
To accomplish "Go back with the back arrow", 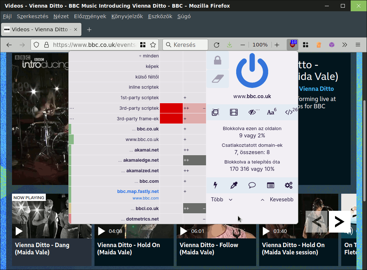I will (9, 45).
